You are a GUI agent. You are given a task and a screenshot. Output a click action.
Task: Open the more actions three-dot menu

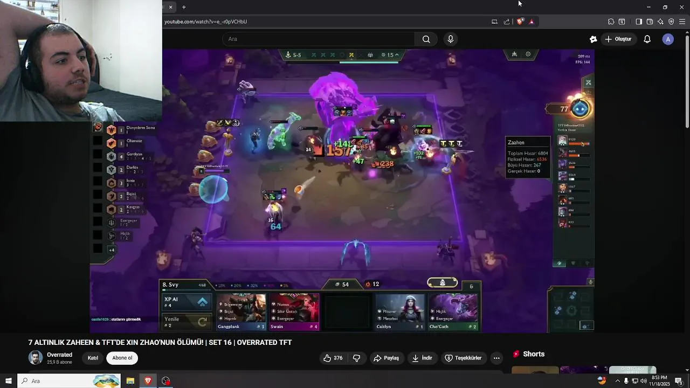coord(496,358)
